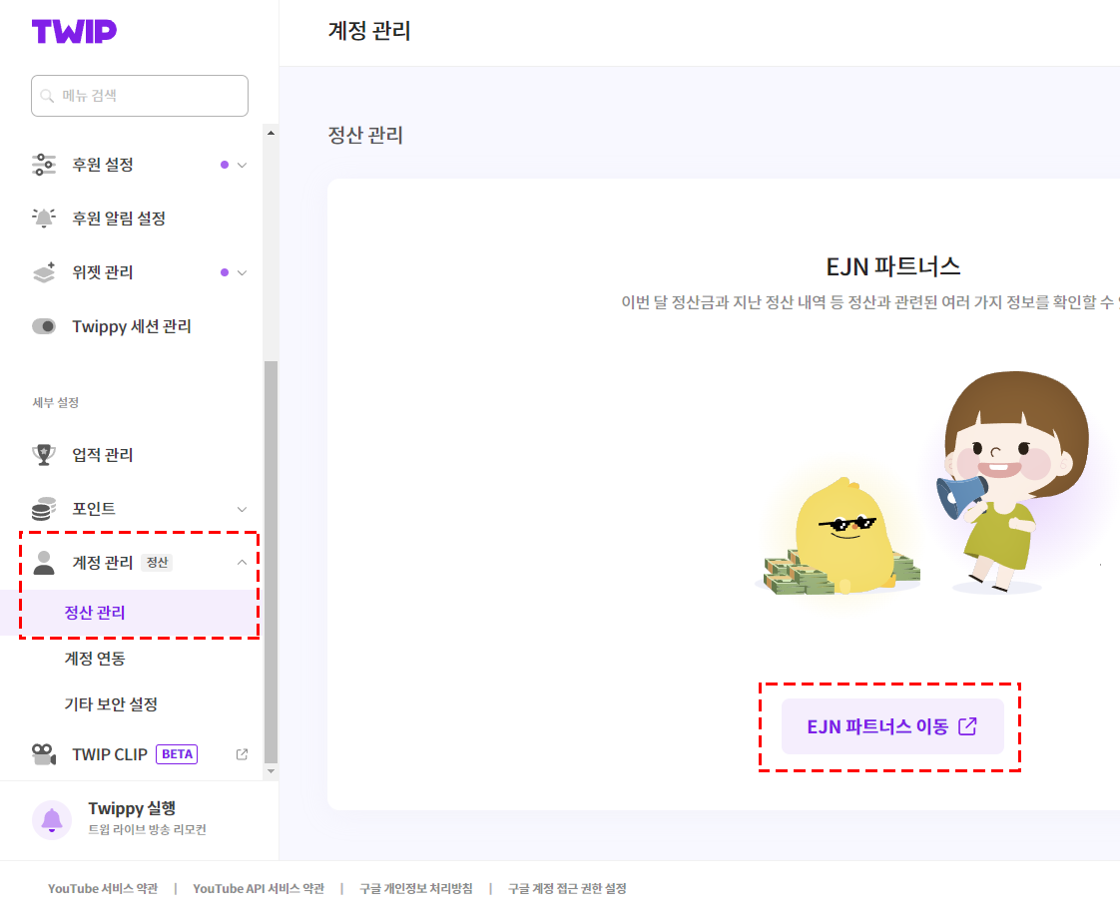The height and width of the screenshot is (916, 1120).
Task: Click the 트윕 라이브 방송 리모컨 subtitle
Action: (x=147, y=829)
